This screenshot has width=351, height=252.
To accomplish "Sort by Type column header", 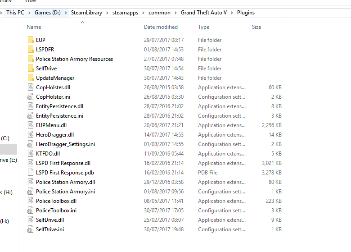I will click(203, 27).
